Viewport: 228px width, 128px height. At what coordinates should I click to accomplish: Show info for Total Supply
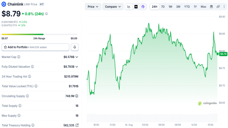[x=20, y=106]
